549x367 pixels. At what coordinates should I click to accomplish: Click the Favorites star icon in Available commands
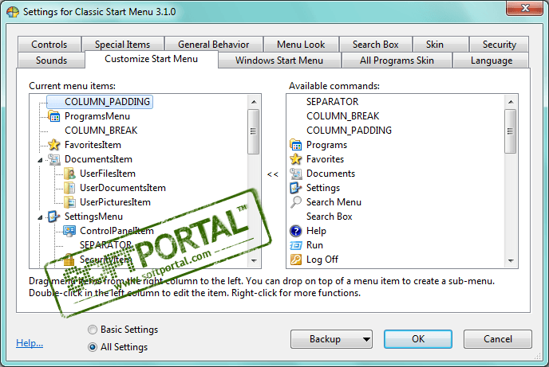(x=296, y=159)
